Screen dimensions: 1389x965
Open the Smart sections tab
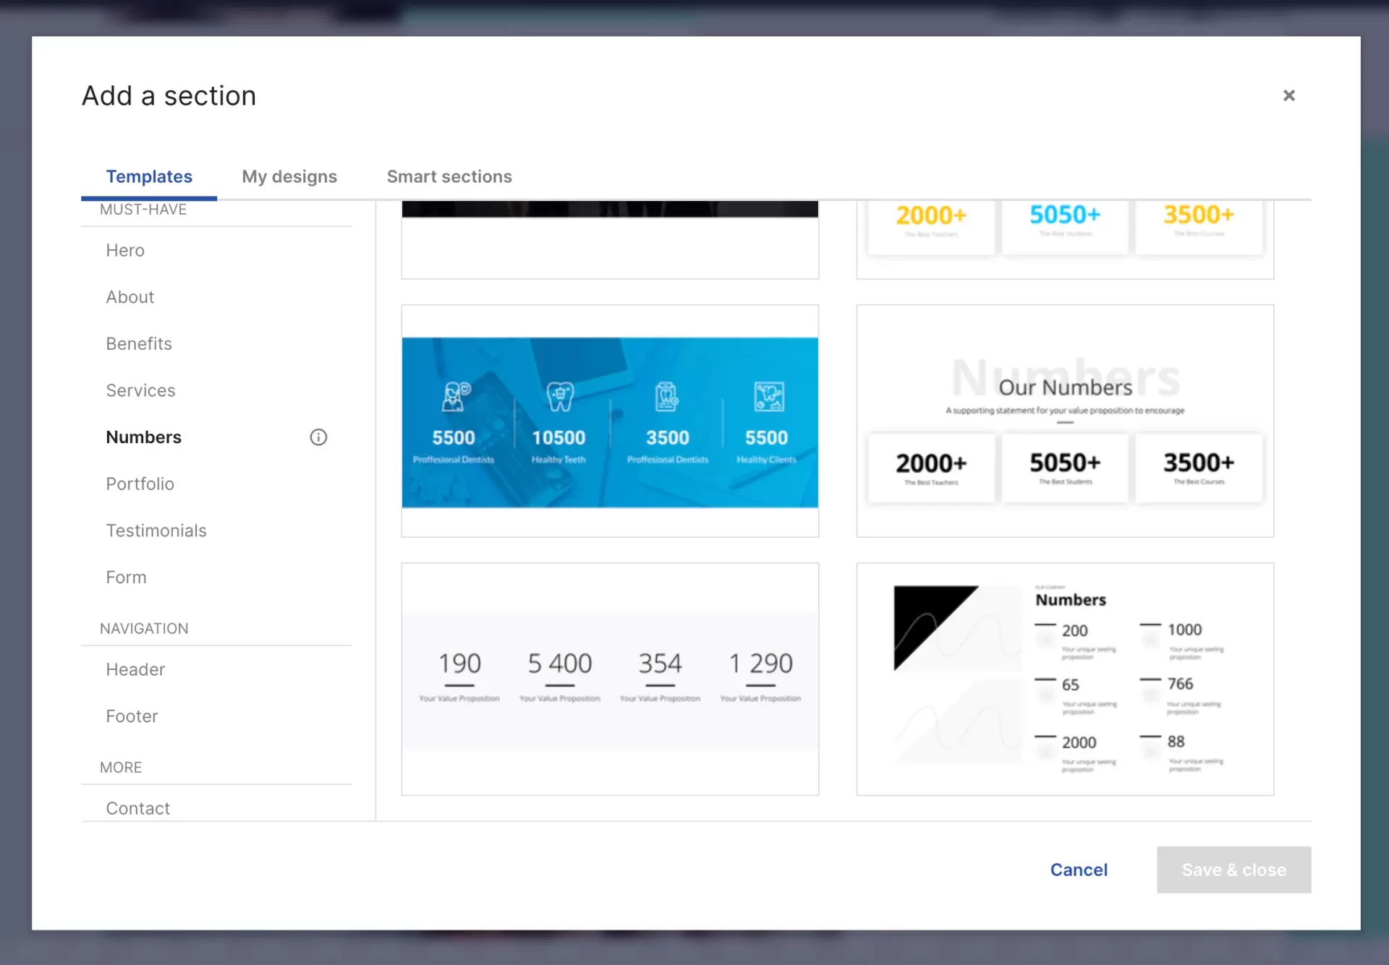(x=449, y=176)
